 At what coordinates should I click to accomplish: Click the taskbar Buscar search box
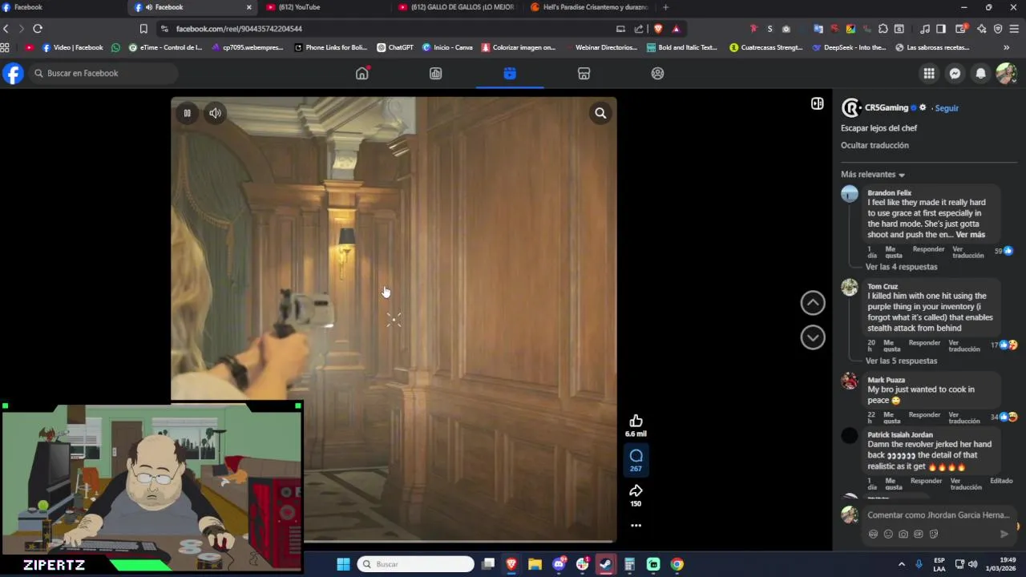click(x=415, y=564)
